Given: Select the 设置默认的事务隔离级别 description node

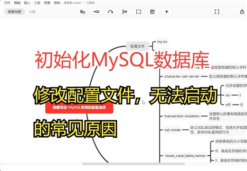Looking at the screenshot, I should click(x=228, y=116).
